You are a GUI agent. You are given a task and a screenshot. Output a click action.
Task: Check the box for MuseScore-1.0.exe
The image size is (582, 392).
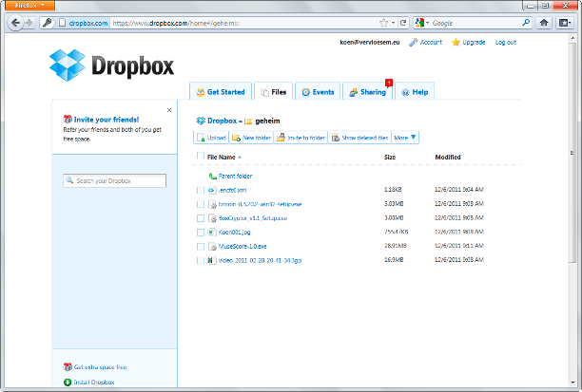coord(201,247)
